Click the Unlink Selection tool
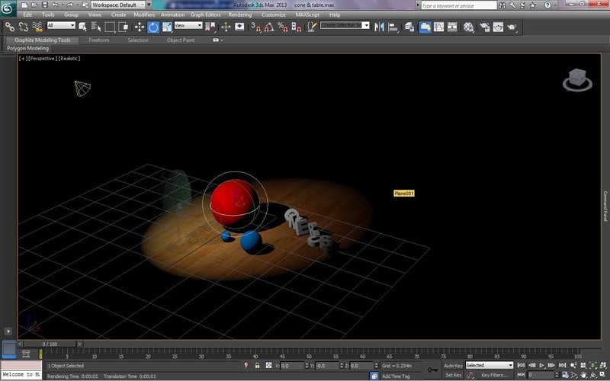This screenshot has width=610, height=381. [24, 27]
